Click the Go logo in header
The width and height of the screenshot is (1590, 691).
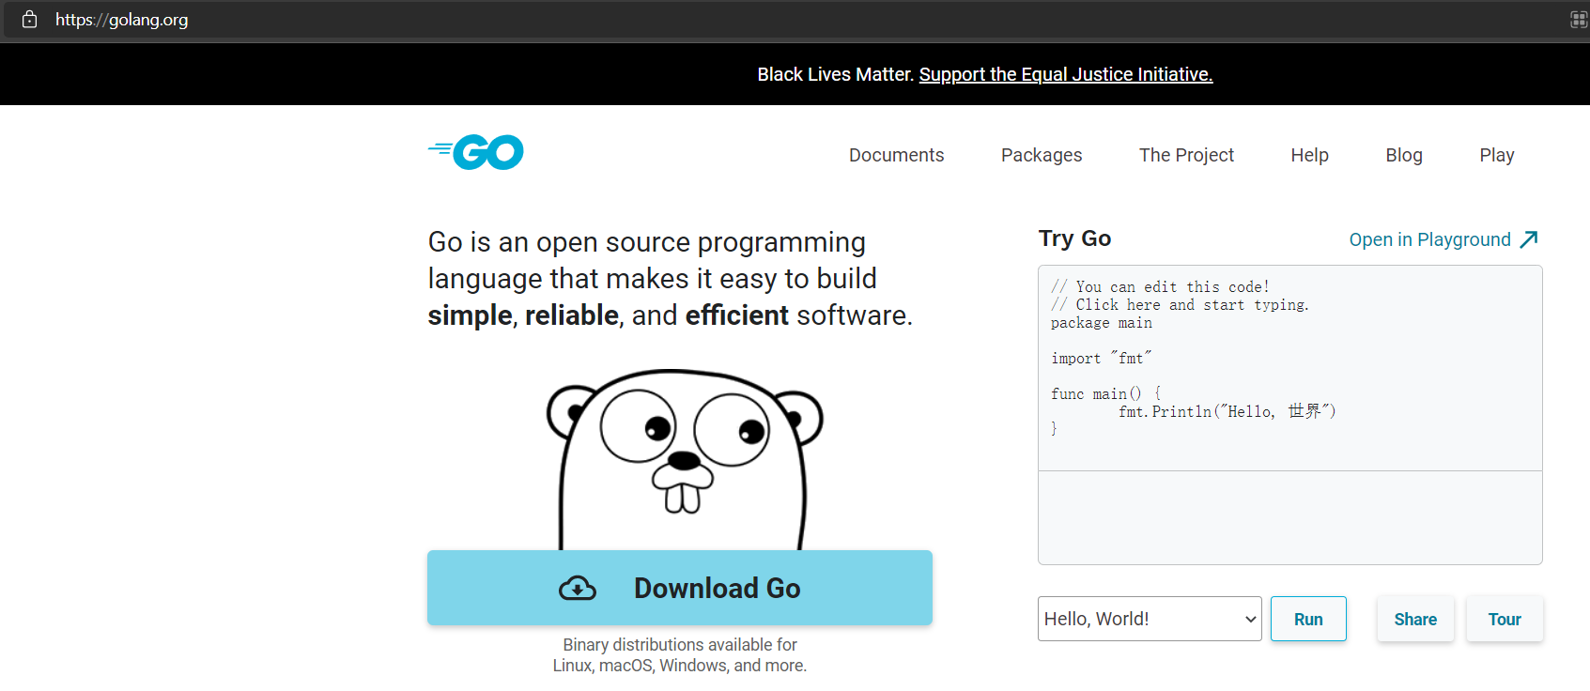476,152
